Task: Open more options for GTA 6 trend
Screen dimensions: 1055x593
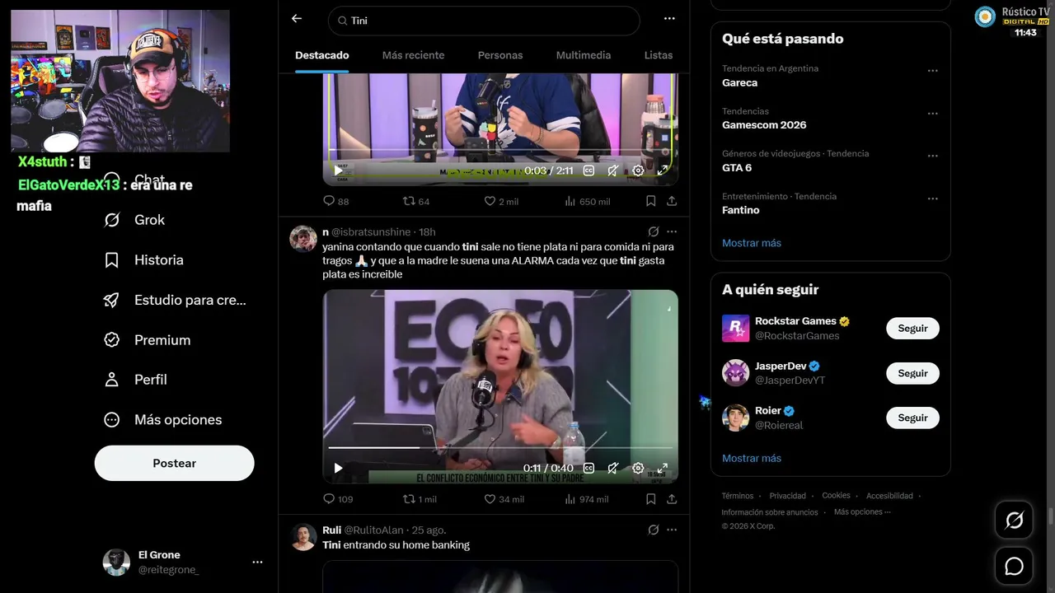Action: click(x=933, y=156)
